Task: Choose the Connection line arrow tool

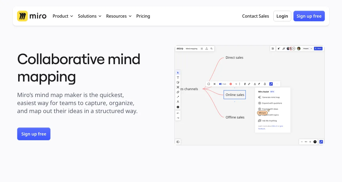Action: tap(178, 97)
